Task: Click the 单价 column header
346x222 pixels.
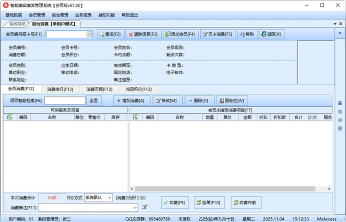Action: tap(227, 117)
